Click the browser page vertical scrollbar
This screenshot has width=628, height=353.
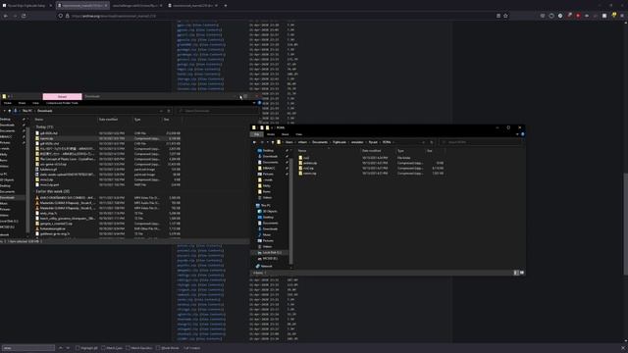625,225
